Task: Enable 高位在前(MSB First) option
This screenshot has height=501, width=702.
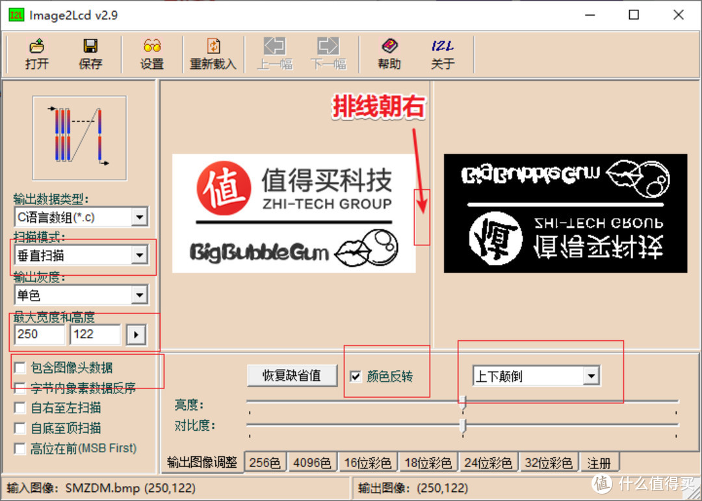Action: point(19,448)
